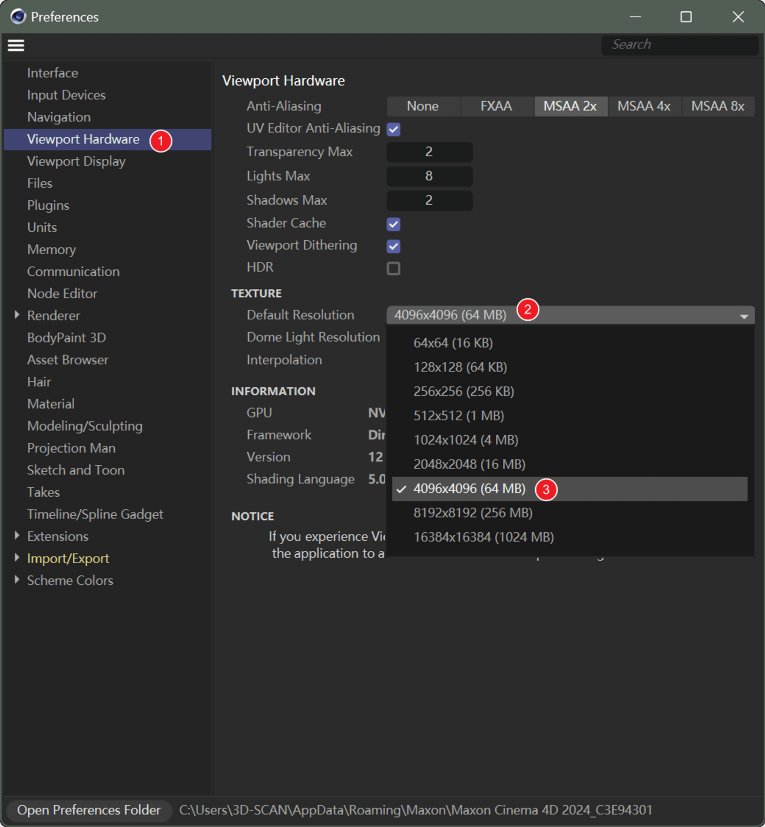This screenshot has width=765, height=827.
Task: Open the Node Editor preferences
Action: pyautogui.click(x=62, y=293)
